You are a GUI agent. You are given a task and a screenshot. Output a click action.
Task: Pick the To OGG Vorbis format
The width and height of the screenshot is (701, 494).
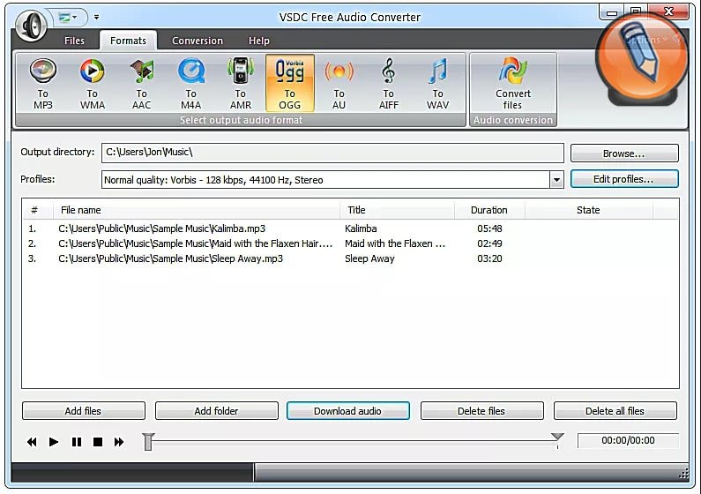click(x=290, y=84)
